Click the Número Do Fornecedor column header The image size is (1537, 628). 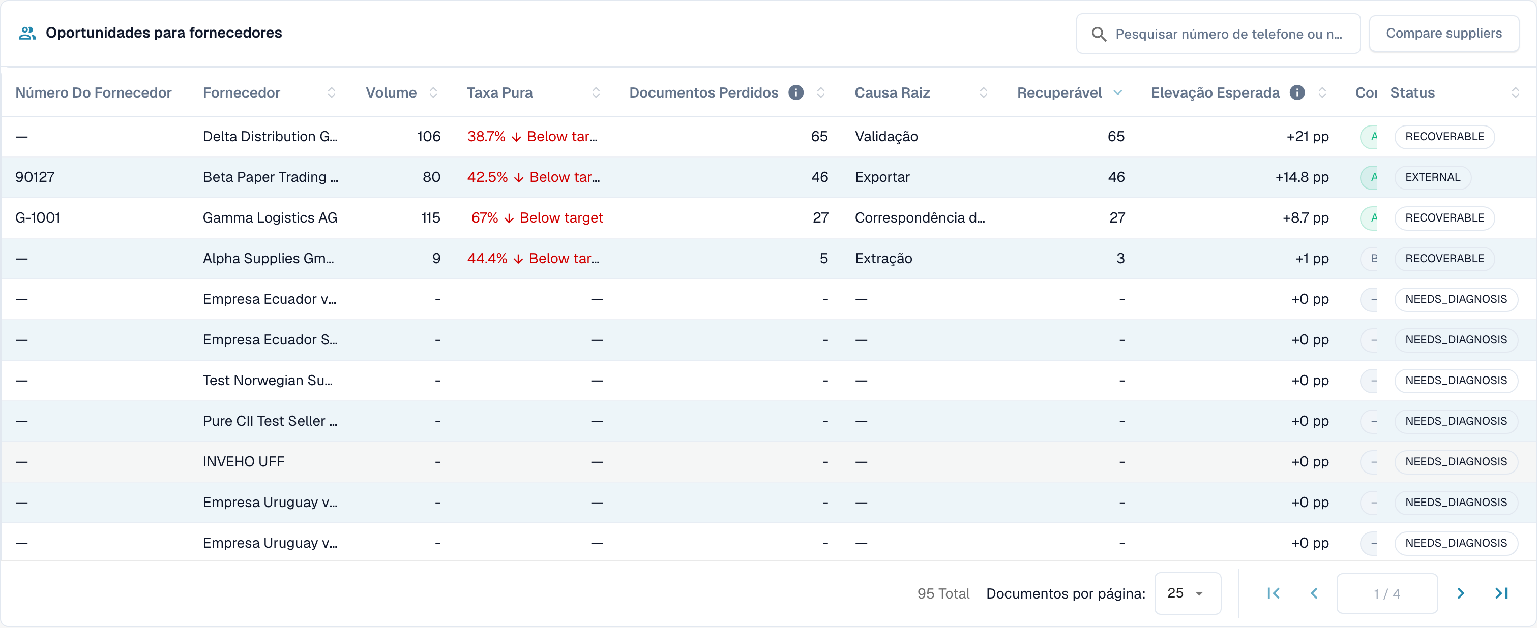[93, 92]
